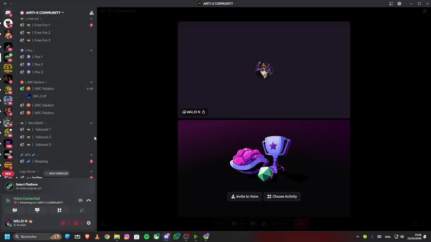Image resolution: width=431 pixels, height=242 pixels.
Task: Open Windows Start menu
Action: [x=7, y=237]
